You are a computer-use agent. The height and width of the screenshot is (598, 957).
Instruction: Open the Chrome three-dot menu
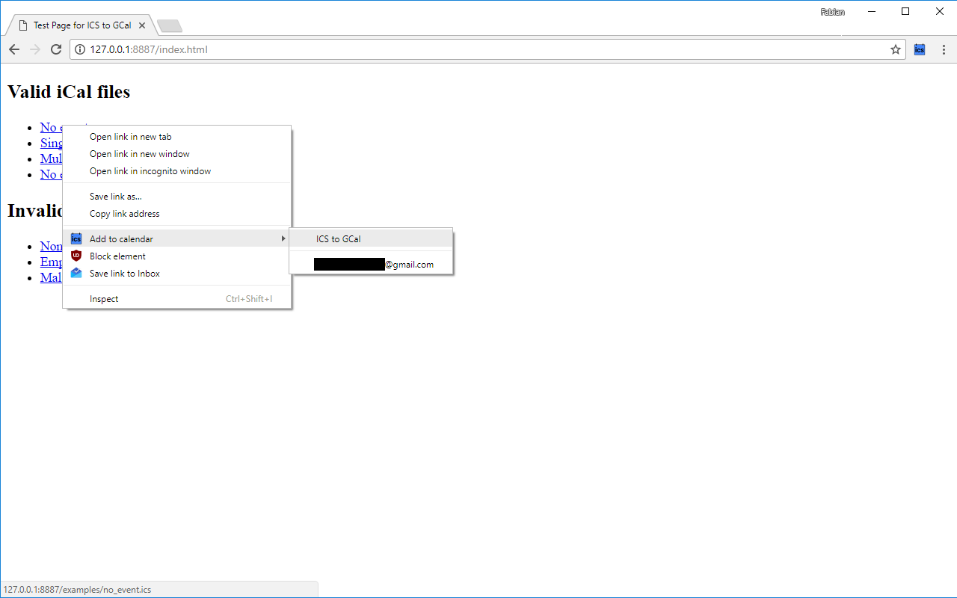point(944,49)
